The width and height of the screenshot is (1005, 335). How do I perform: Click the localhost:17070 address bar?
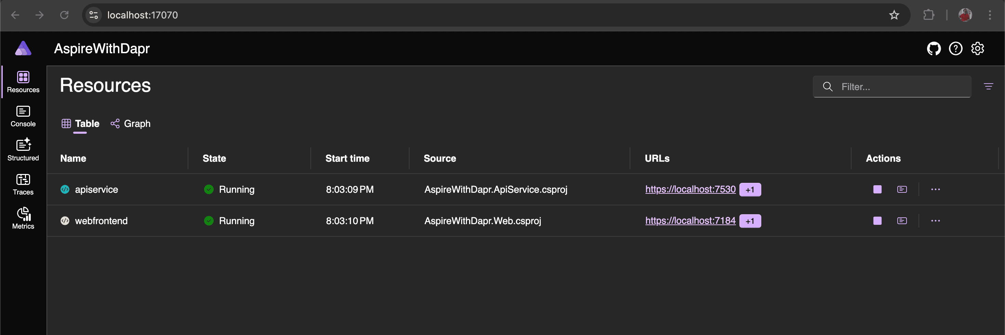tap(496, 15)
